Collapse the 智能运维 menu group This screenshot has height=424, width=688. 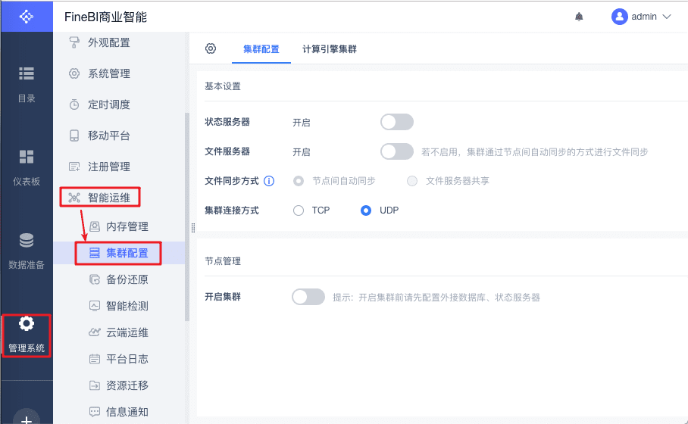[109, 198]
